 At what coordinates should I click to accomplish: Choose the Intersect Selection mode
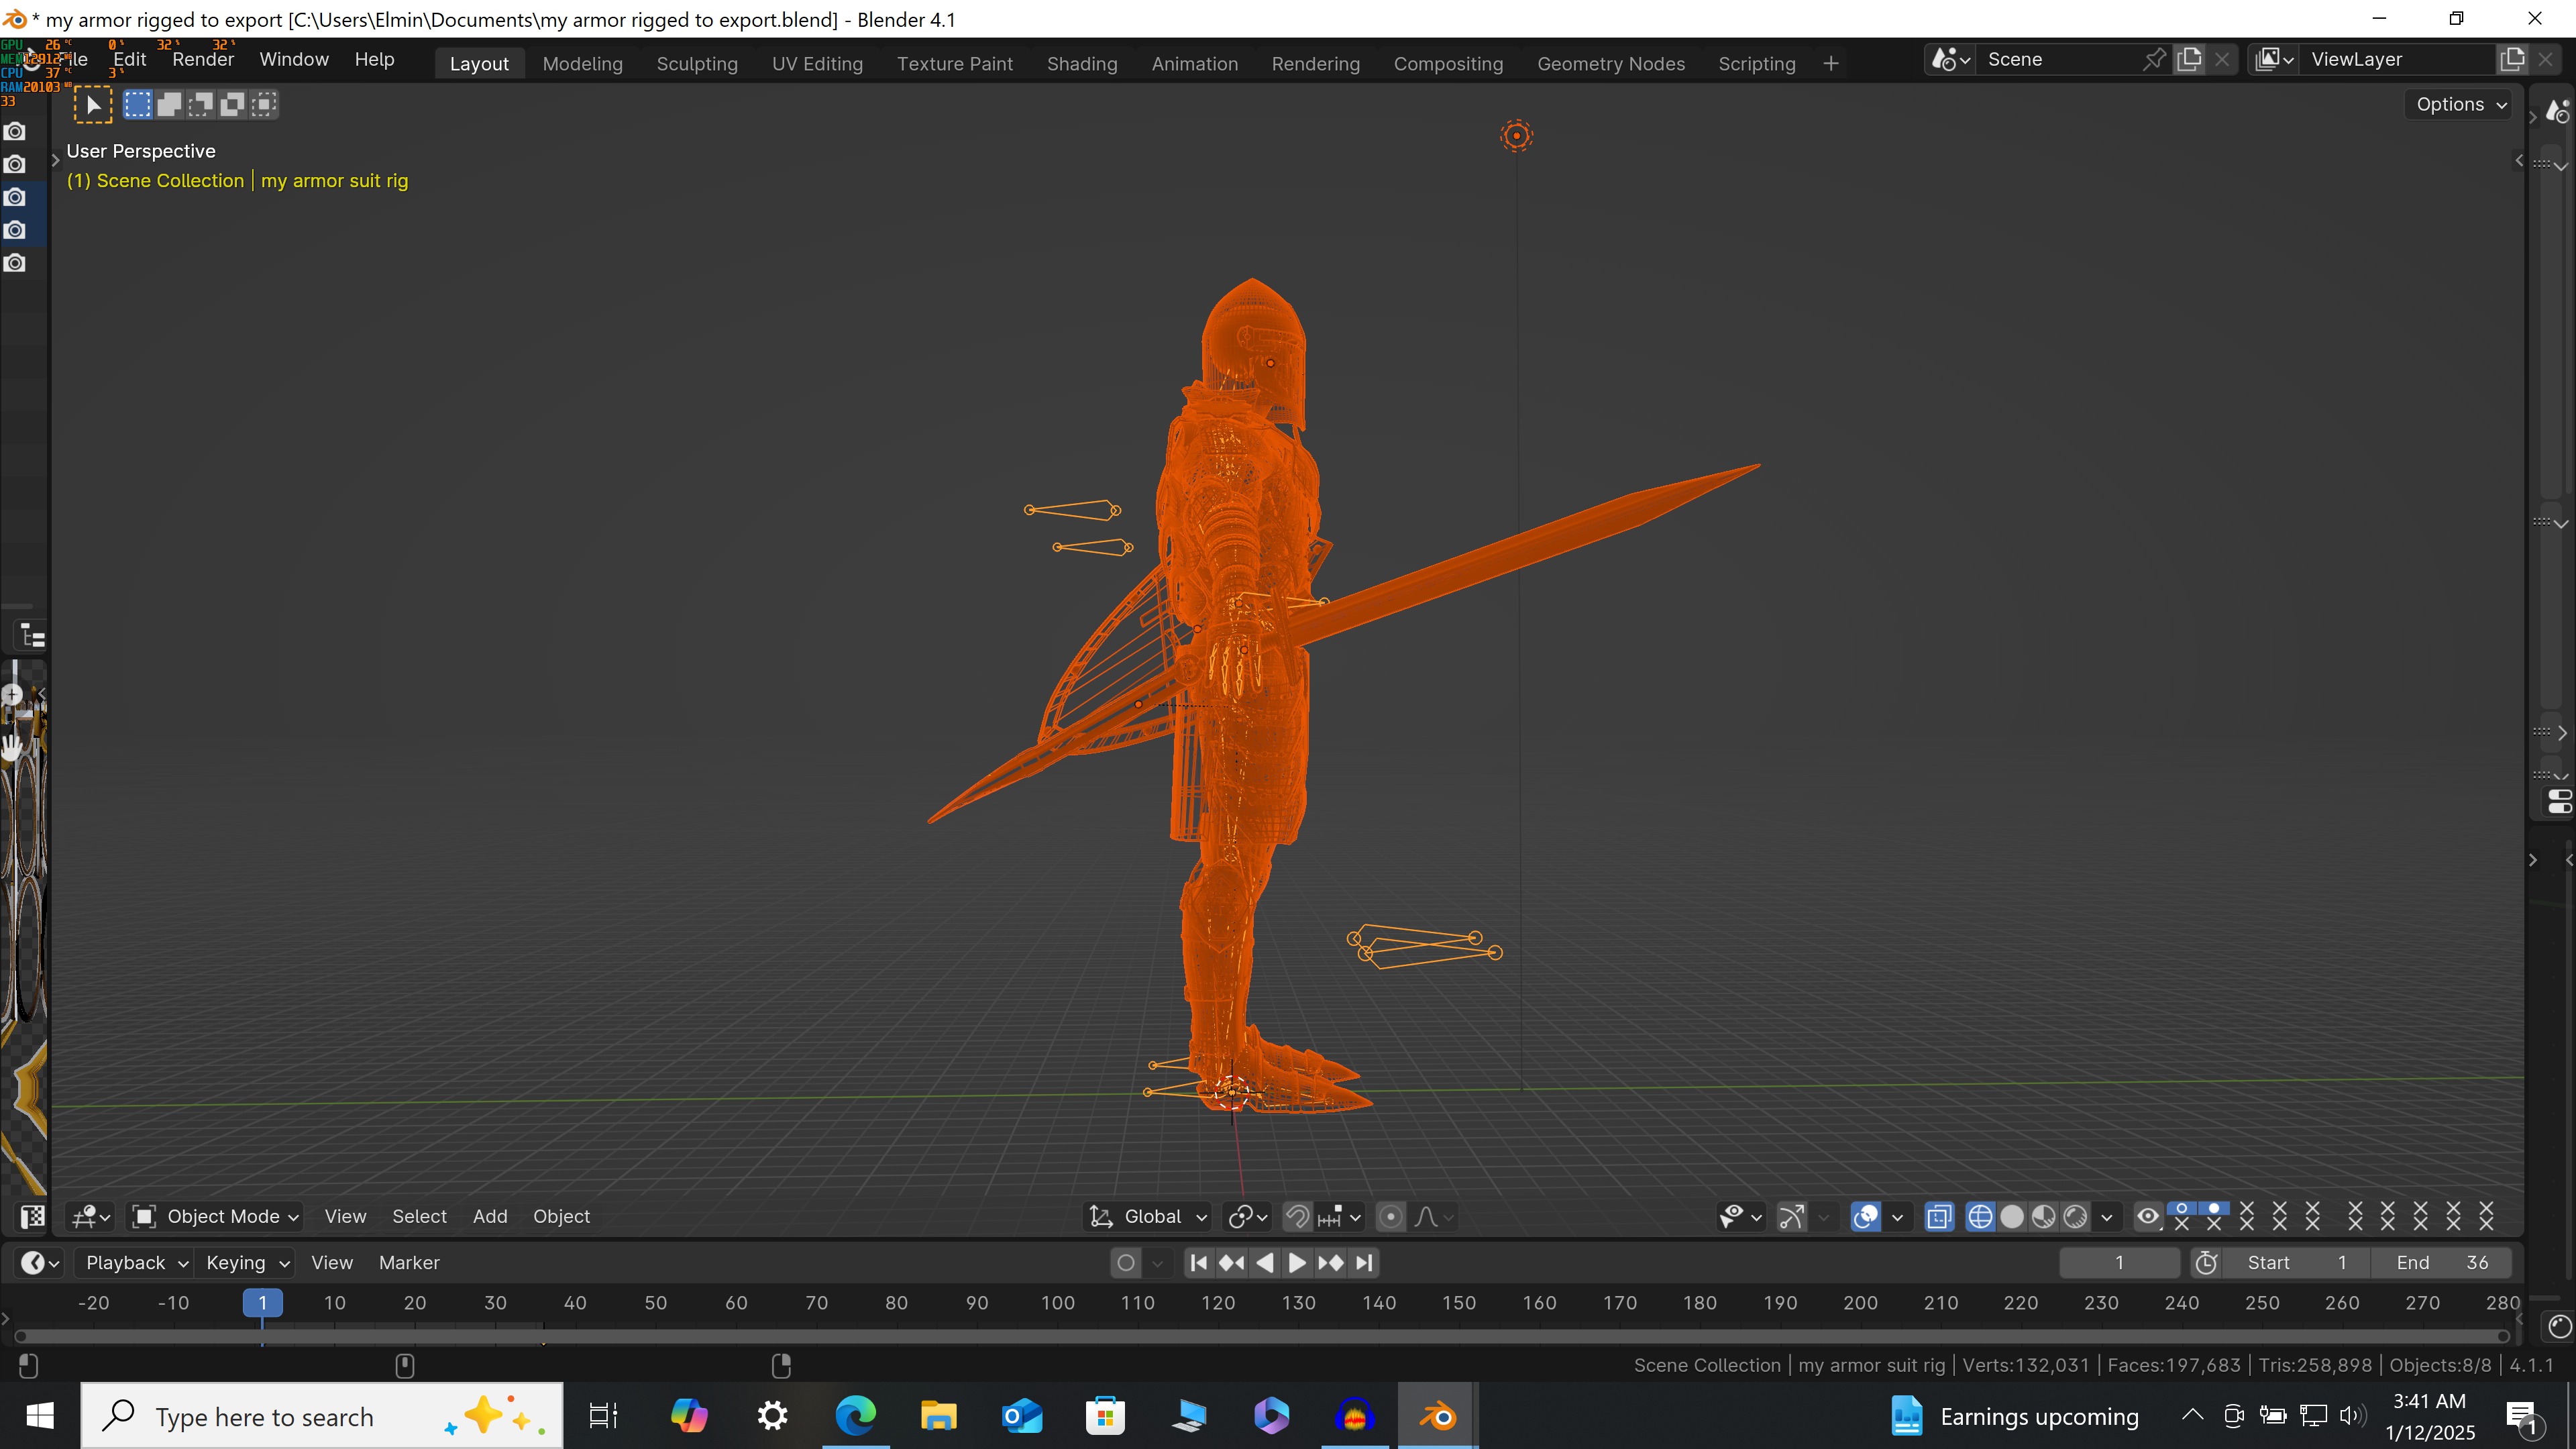pos(264,104)
